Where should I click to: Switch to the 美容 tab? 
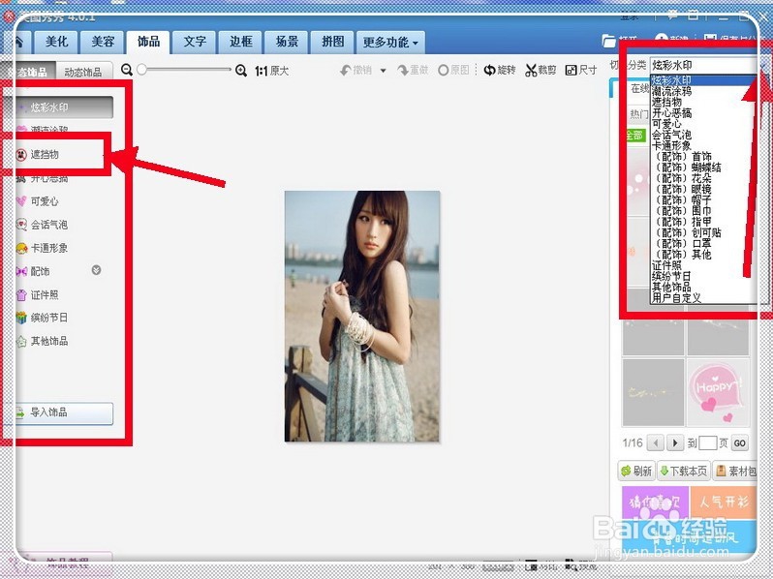pos(103,42)
